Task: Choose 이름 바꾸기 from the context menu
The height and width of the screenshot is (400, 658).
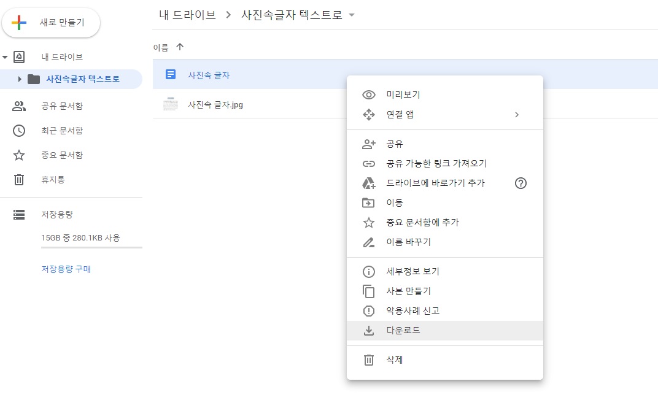Action: (x=409, y=242)
